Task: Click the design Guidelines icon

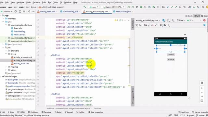Action: (x=168, y=25)
